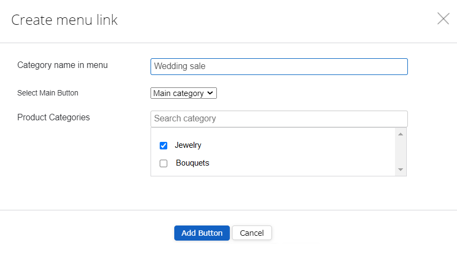Click the scroll up arrow in category list

point(400,134)
